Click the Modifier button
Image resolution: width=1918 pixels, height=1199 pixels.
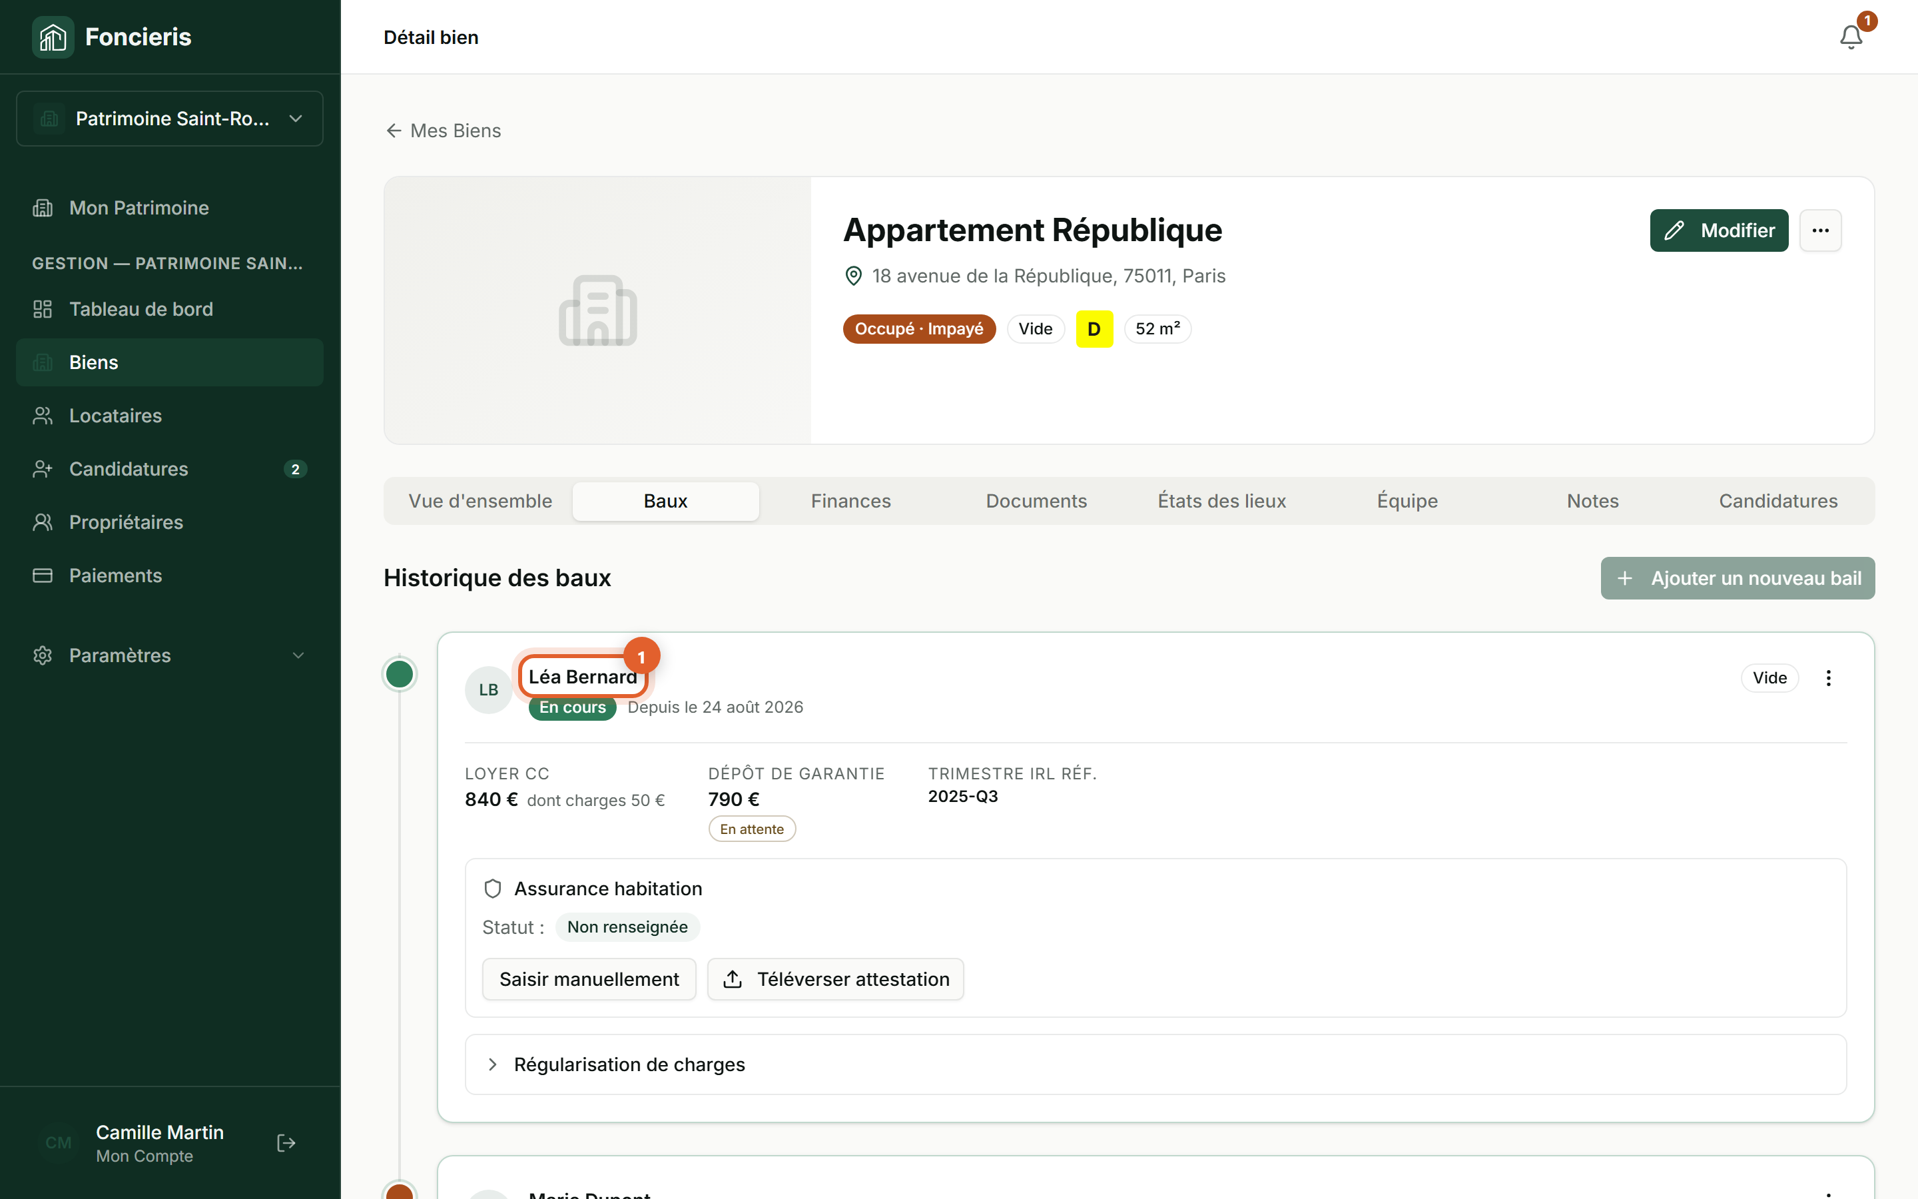pos(1719,230)
